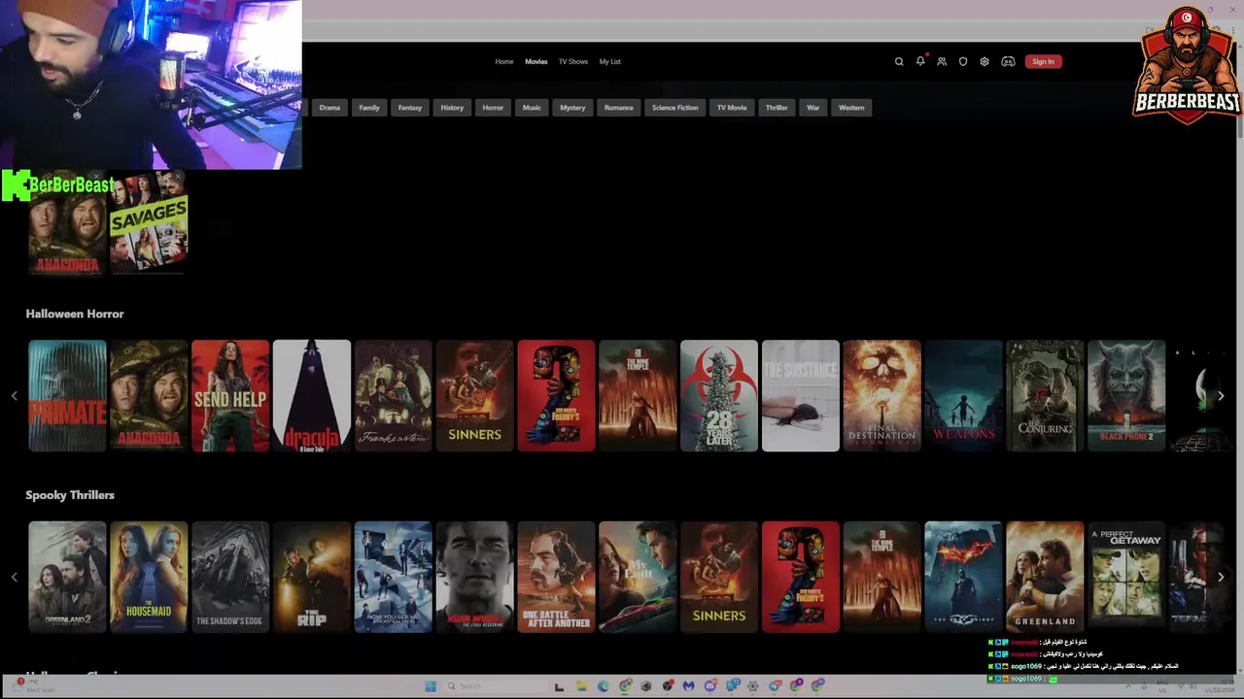The height and width of the screenshot is (699, 1244).
Task: Click Windows Start button on taskbar
Action: [x=431, y=686]
